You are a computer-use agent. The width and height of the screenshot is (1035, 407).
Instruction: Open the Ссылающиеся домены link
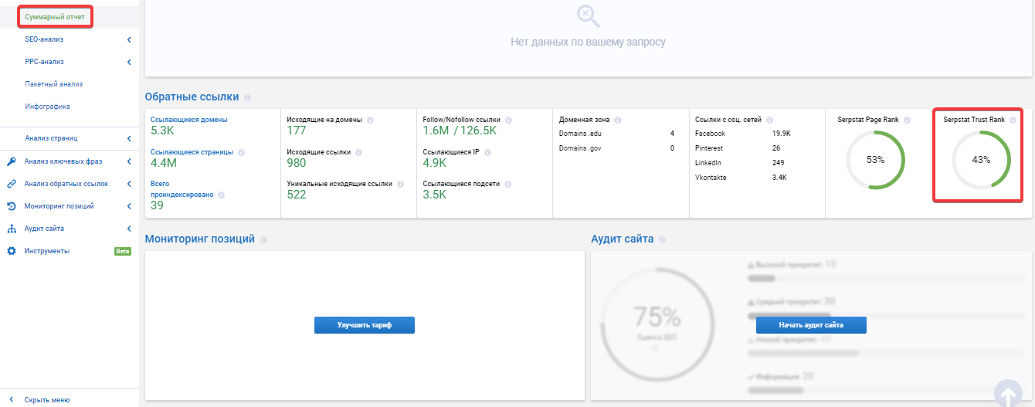189,120
